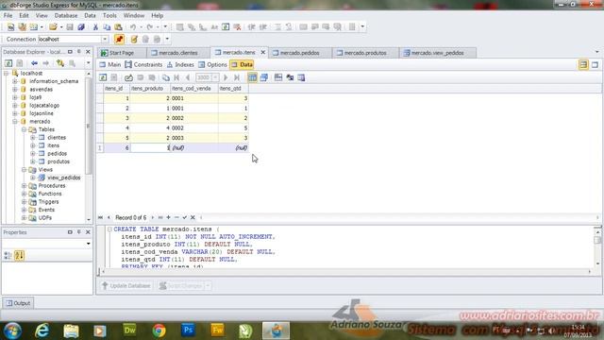Expand the lojaonline database node
Viewport: 604px width, 340px height.
pyautogui.click(x=15, y=113)
